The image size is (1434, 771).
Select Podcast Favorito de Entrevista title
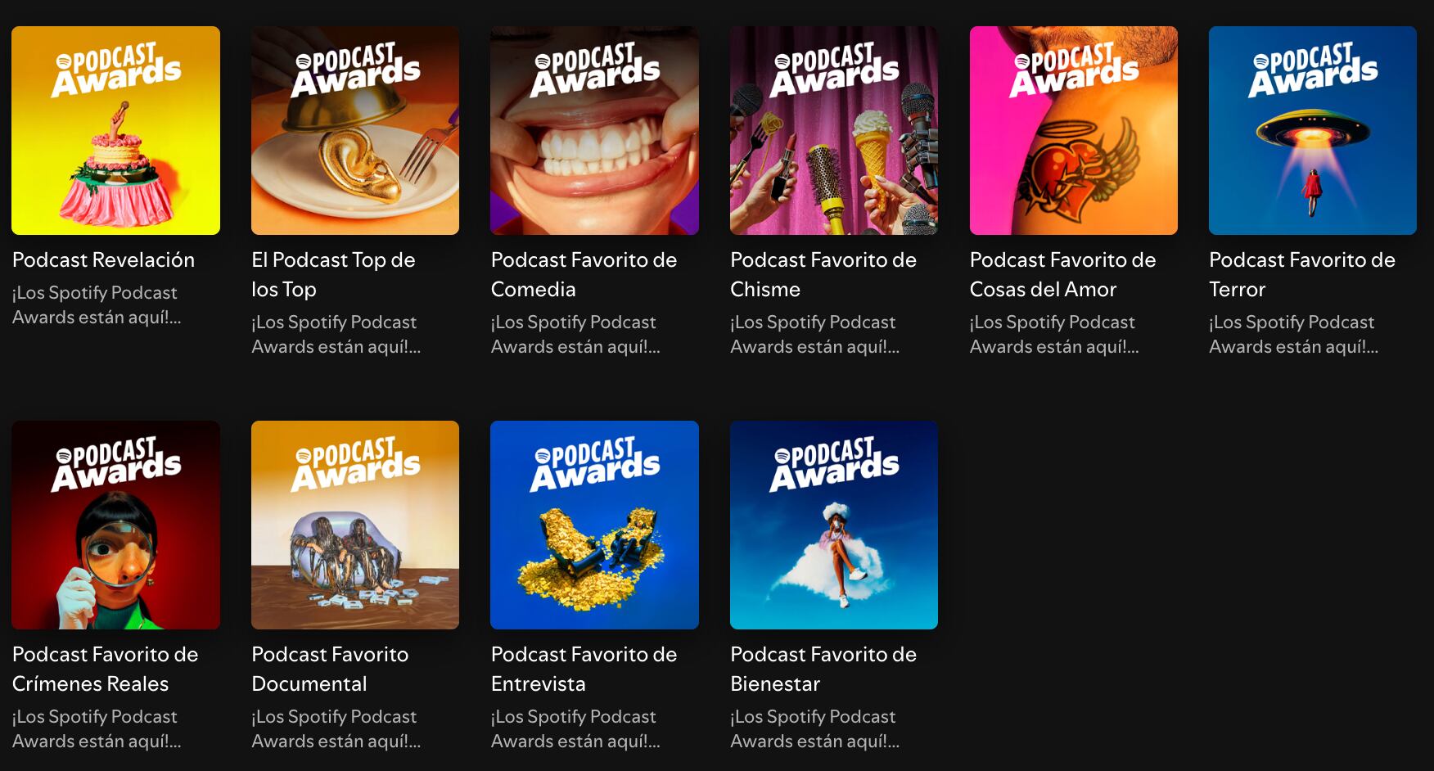click(x=584, y=669)
